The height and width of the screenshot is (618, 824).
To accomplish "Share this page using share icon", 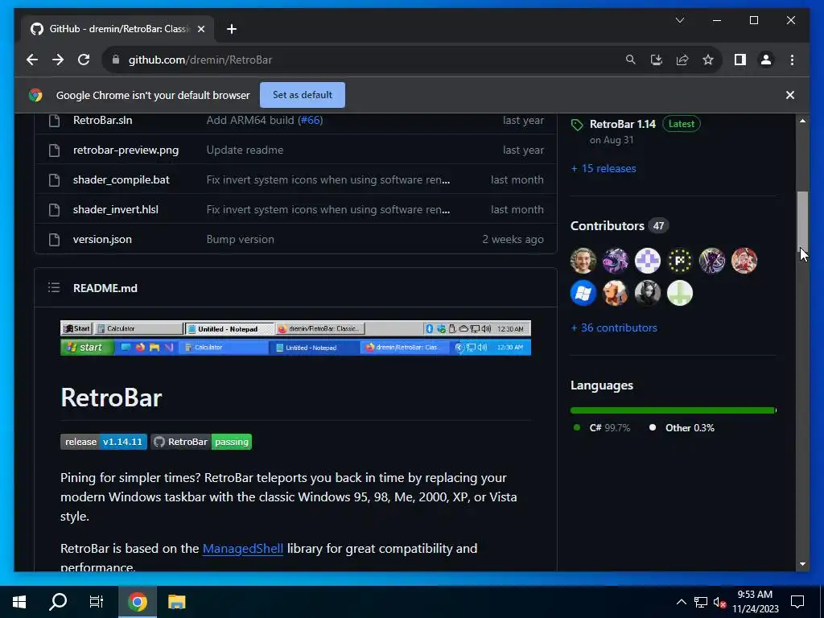I will point(682,60).
